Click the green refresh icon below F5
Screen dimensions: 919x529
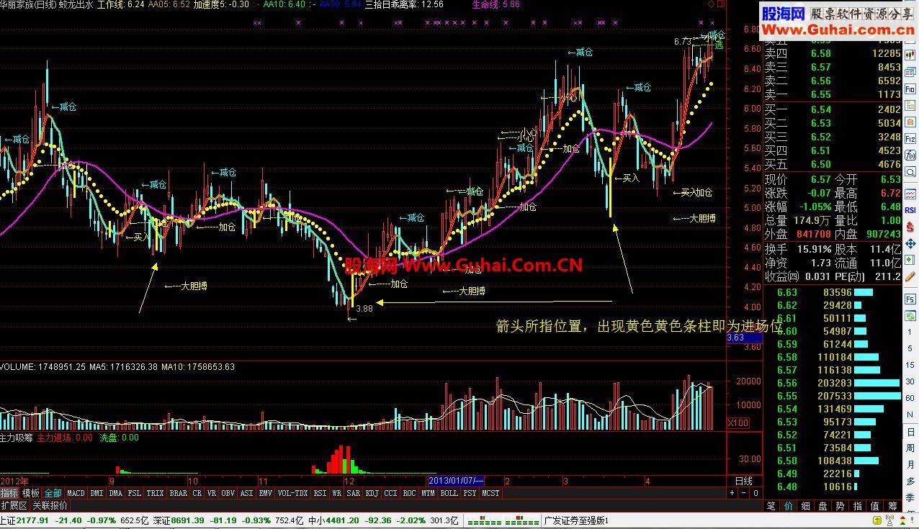pyautogui.click(x=910, y=315)
